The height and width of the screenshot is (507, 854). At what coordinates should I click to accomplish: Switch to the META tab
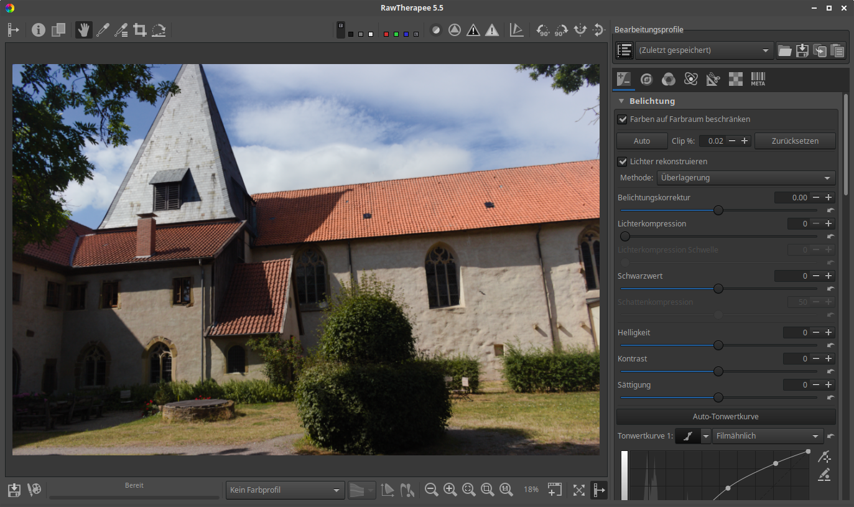point(758,79)
